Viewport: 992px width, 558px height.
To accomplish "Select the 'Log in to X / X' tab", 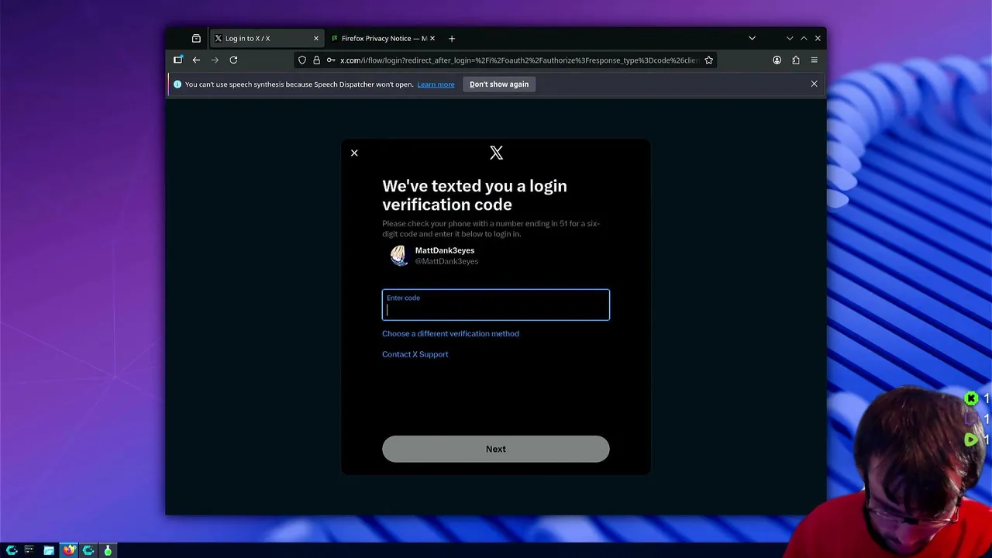I will coord(266,38).
